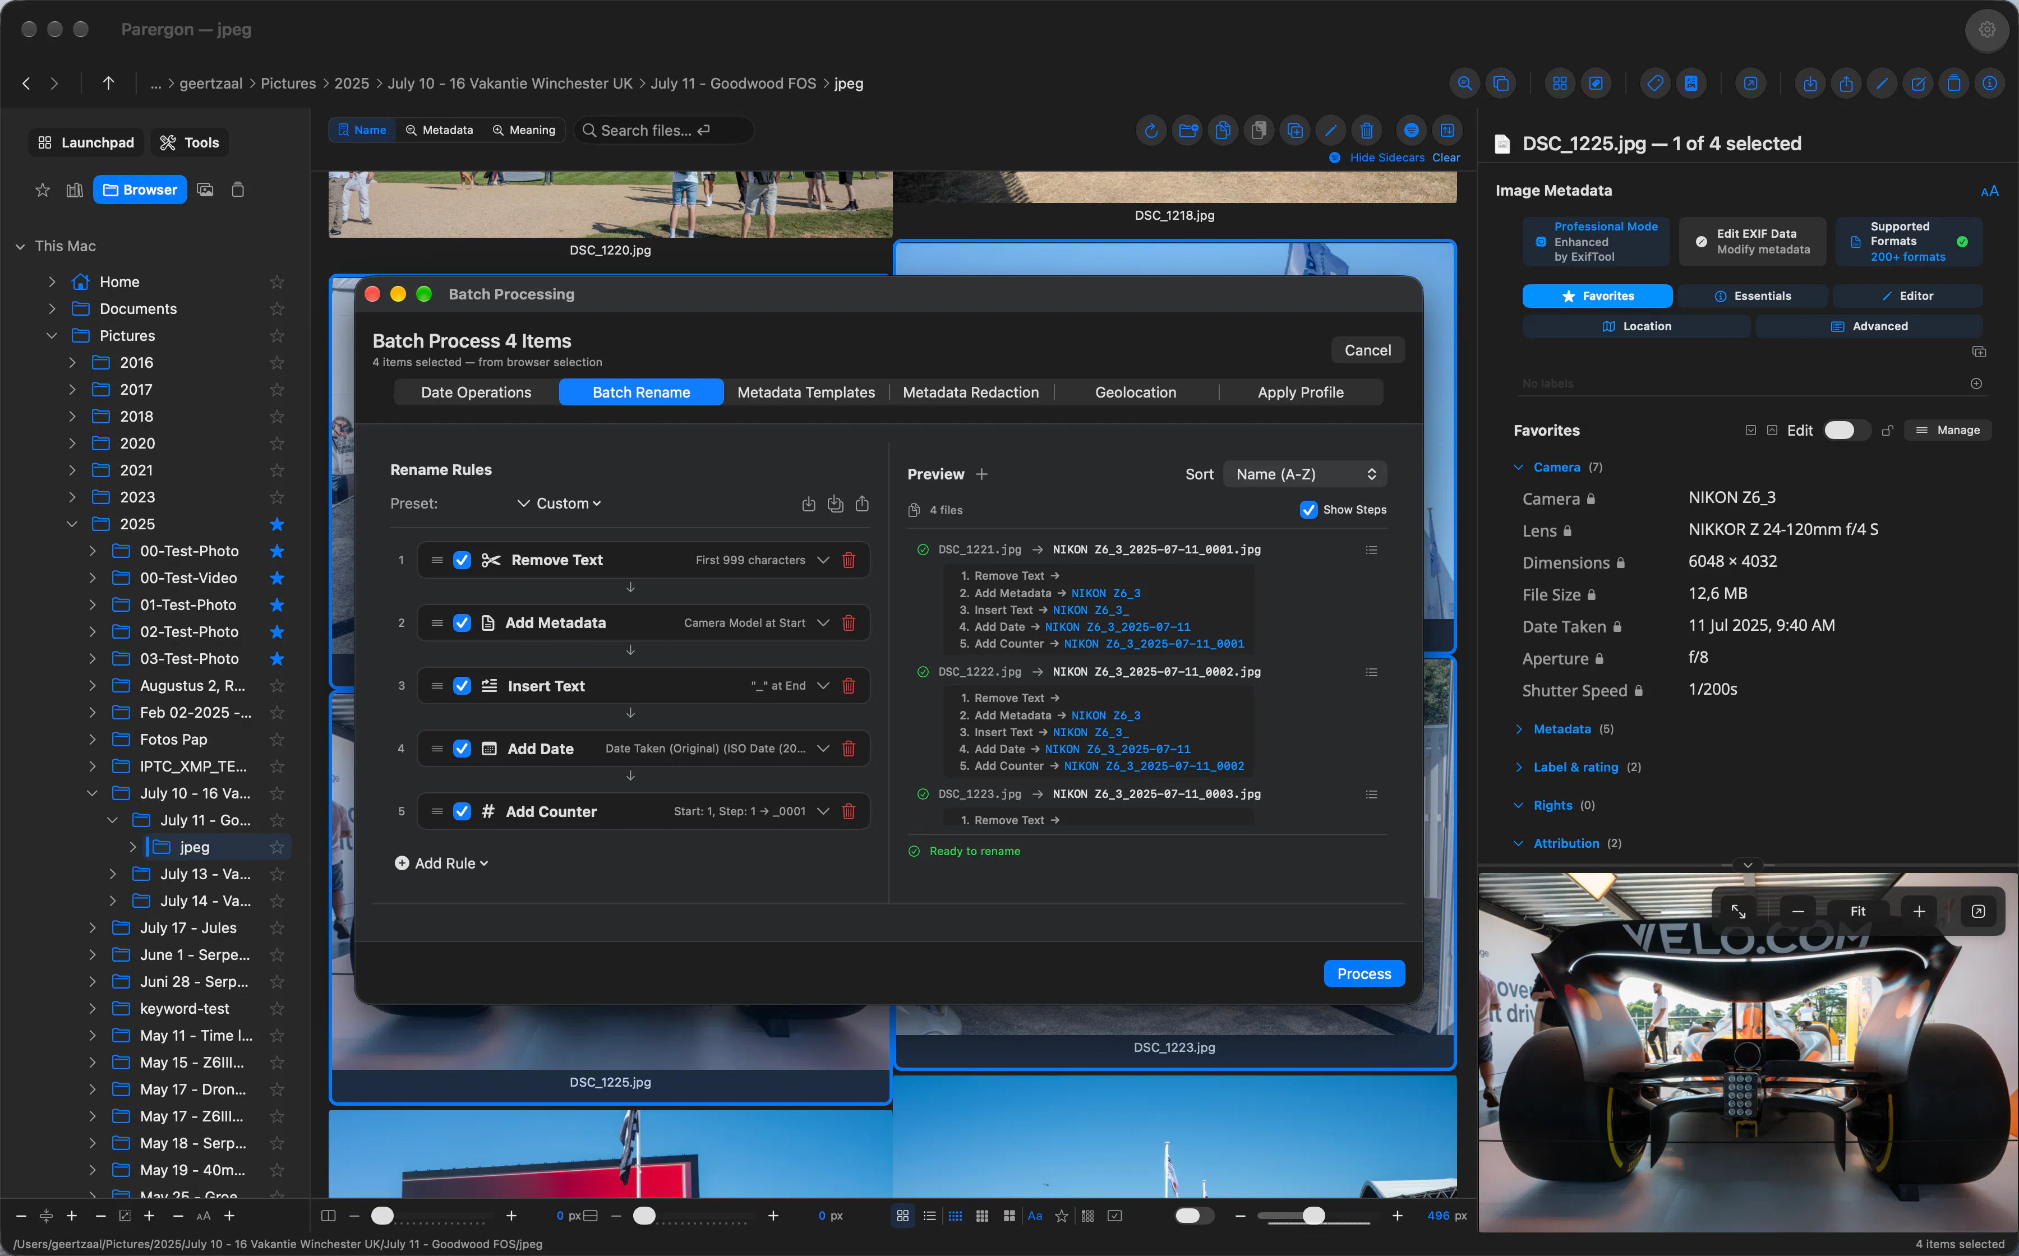This screenshot has height=1256, width=2019.
Task: Click the refresh icon in browser toolbar
Action: click(1151, 131)
